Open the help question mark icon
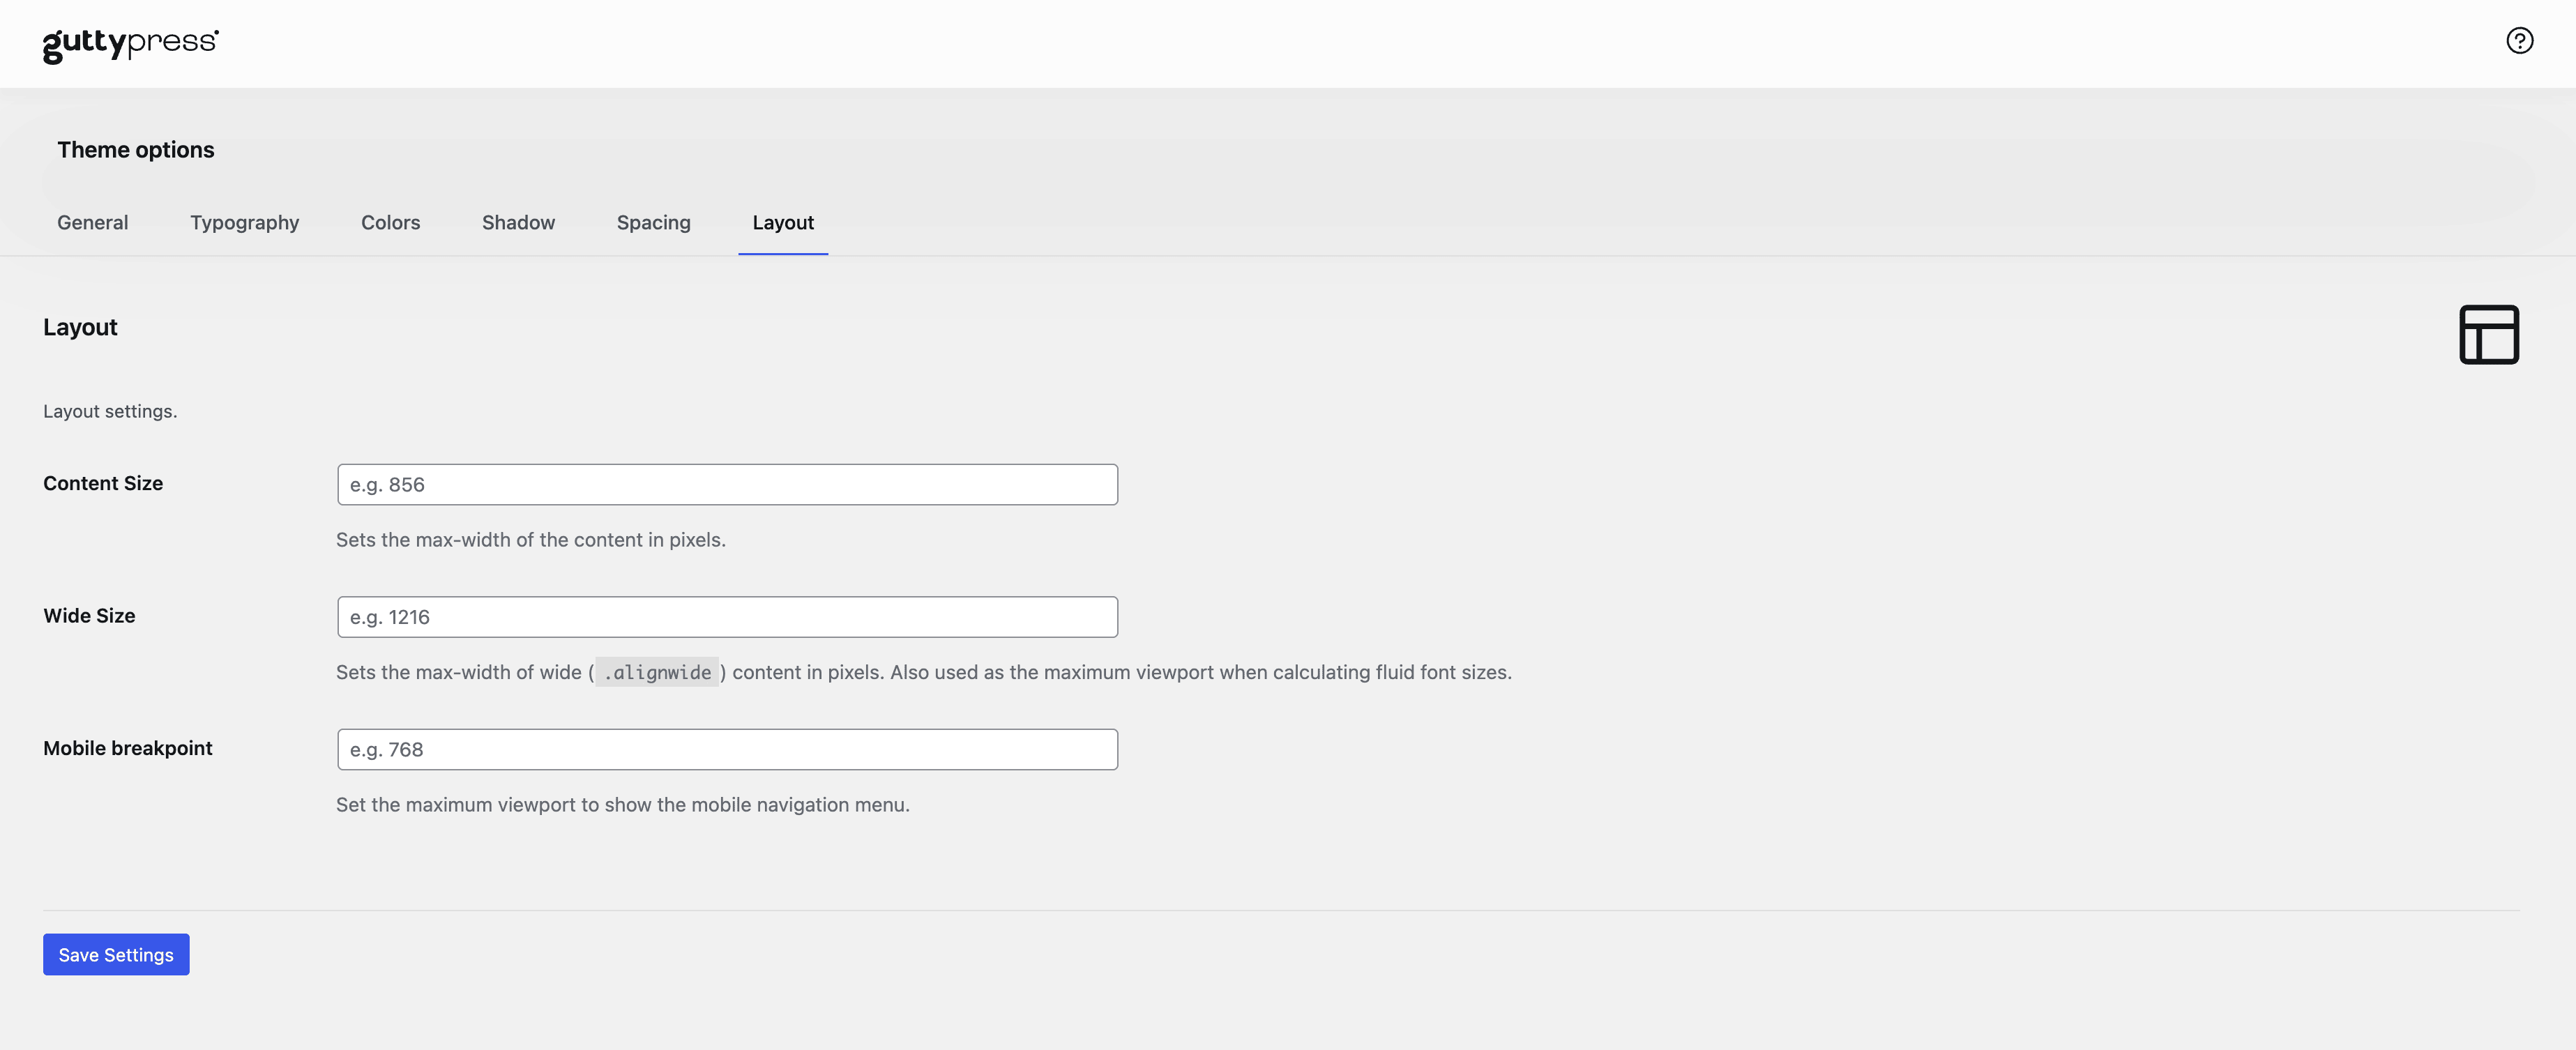Image resolution: width=2576 pixels, height=1050 pixels. (2519, 41)
